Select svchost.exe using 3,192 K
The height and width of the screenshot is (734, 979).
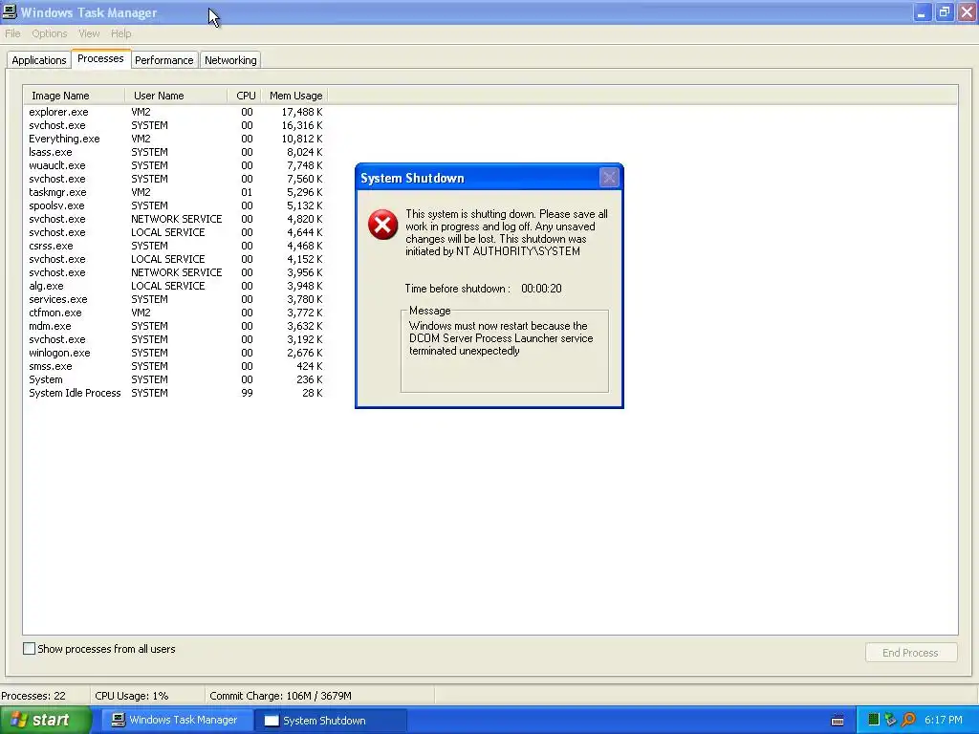pyautogui.click(x=176, y=339)
